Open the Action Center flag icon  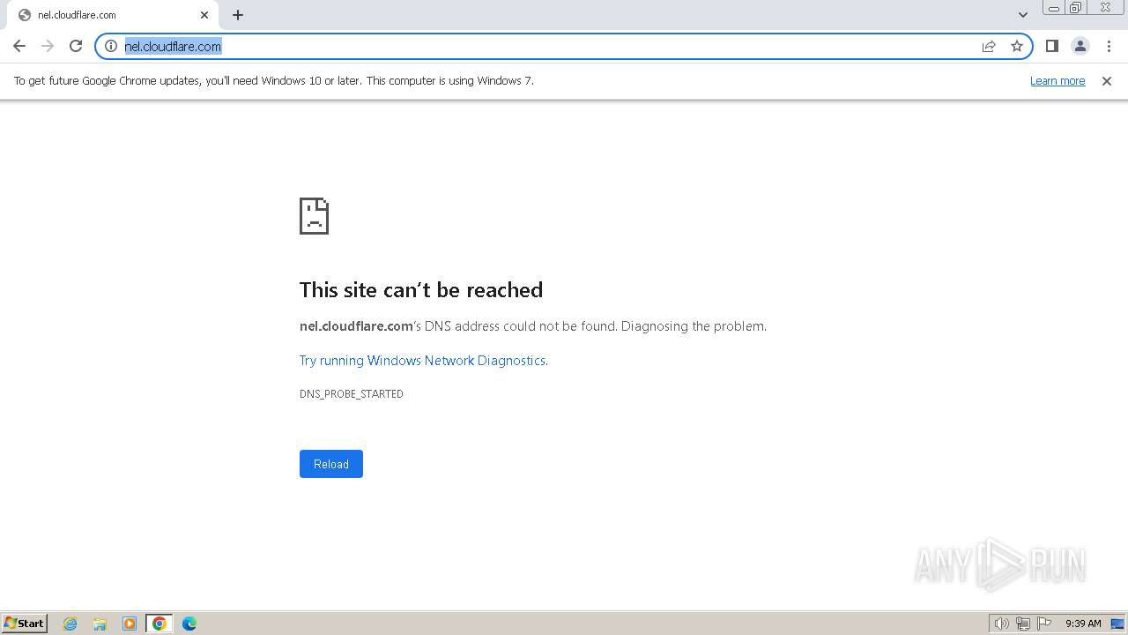pyautogui.click(x=1044, y=624)
